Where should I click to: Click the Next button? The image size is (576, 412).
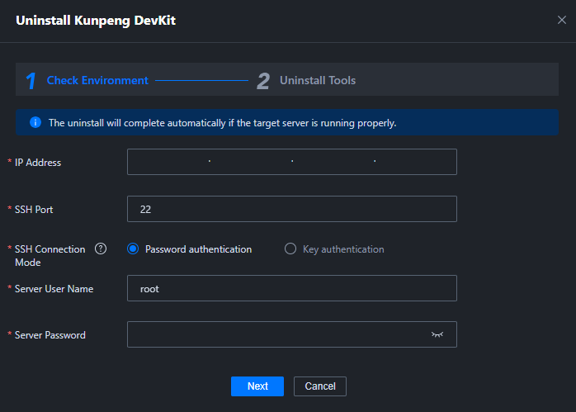257,386
